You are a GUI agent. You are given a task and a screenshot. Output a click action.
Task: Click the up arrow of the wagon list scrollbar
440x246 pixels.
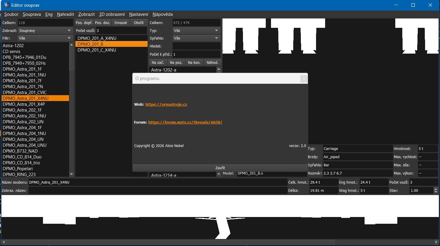(219, 69)
